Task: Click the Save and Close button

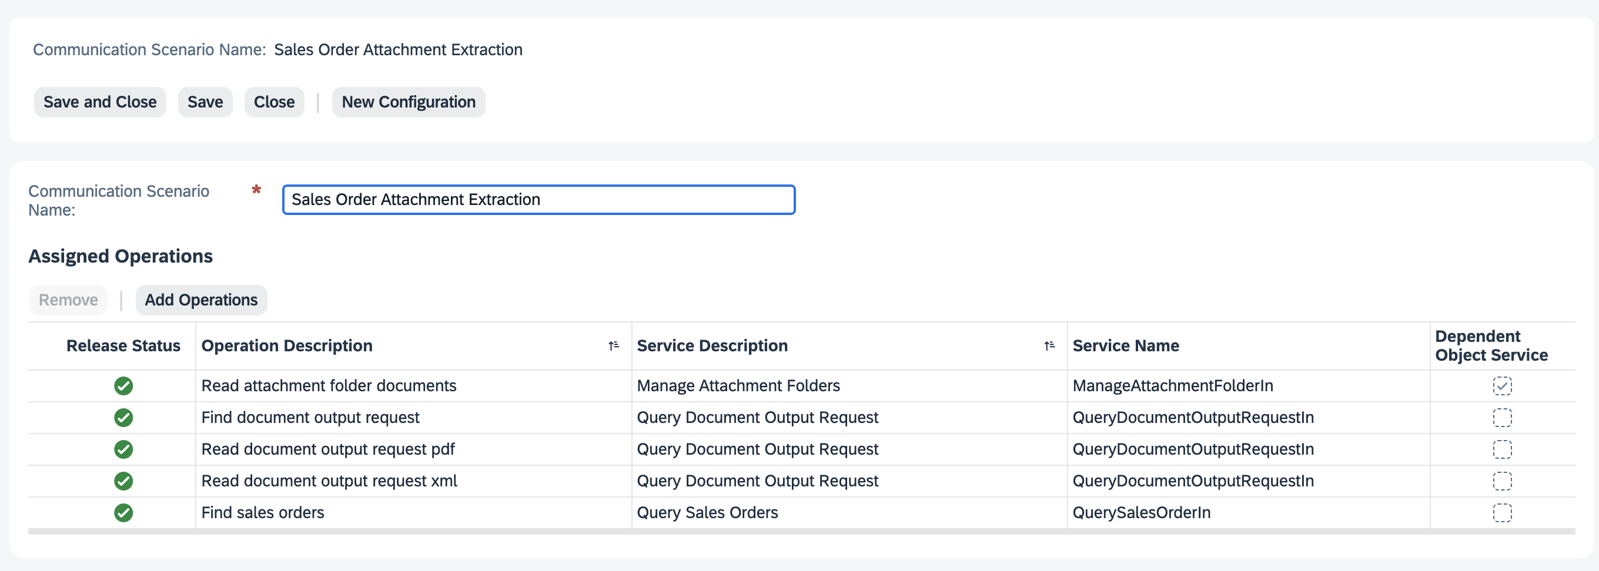Action: [x=99, y=102]
